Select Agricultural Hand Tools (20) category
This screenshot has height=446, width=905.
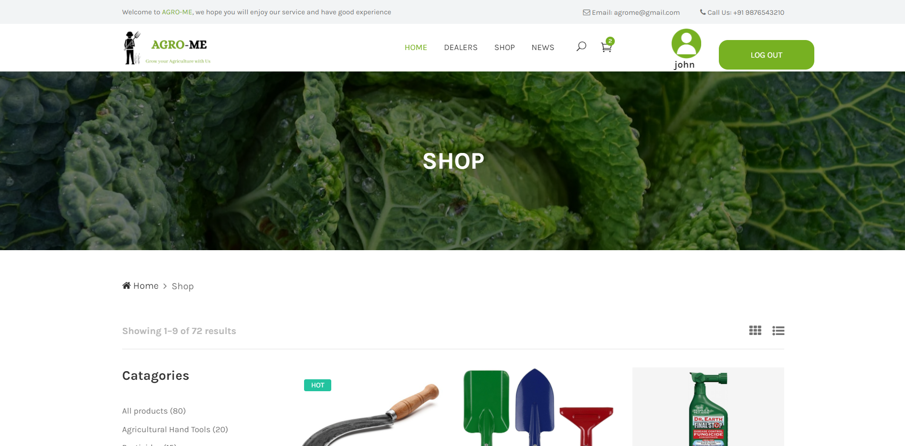coord(175,429)
